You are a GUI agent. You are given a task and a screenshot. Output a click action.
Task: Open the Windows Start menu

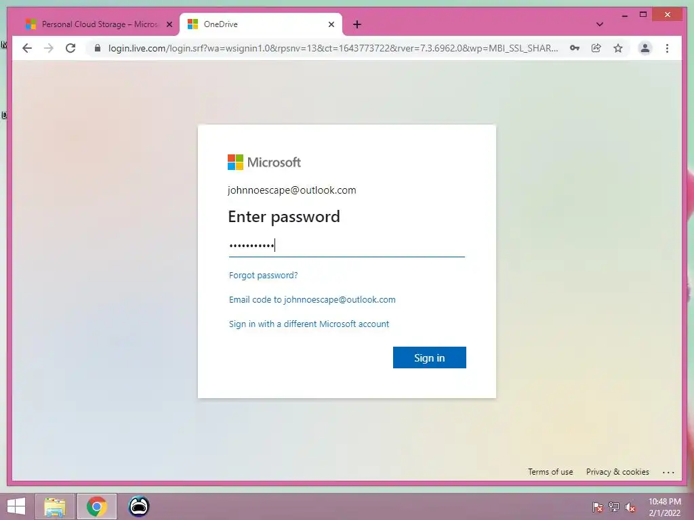pos(16,506)
